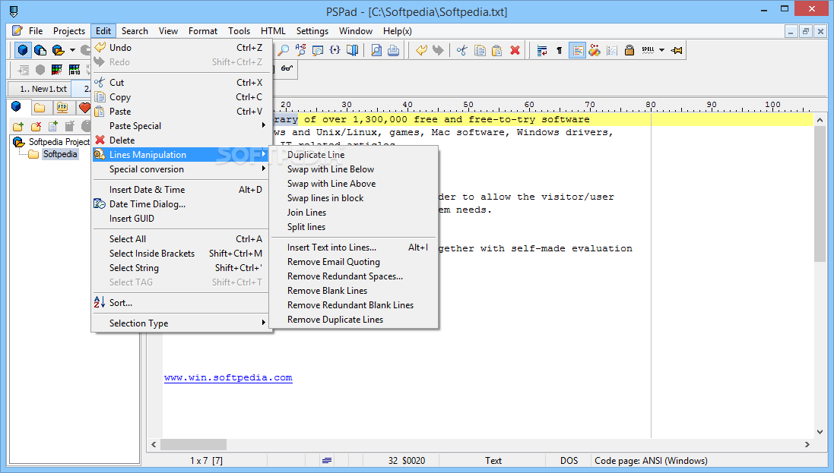Click the SPELL check toolbar icon
834x473 pixels.
click(648, 50)
